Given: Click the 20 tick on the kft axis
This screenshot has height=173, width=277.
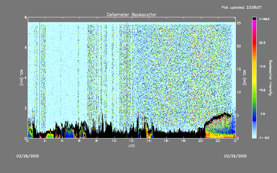Looking at the screenshot, I should coord(239,46).
